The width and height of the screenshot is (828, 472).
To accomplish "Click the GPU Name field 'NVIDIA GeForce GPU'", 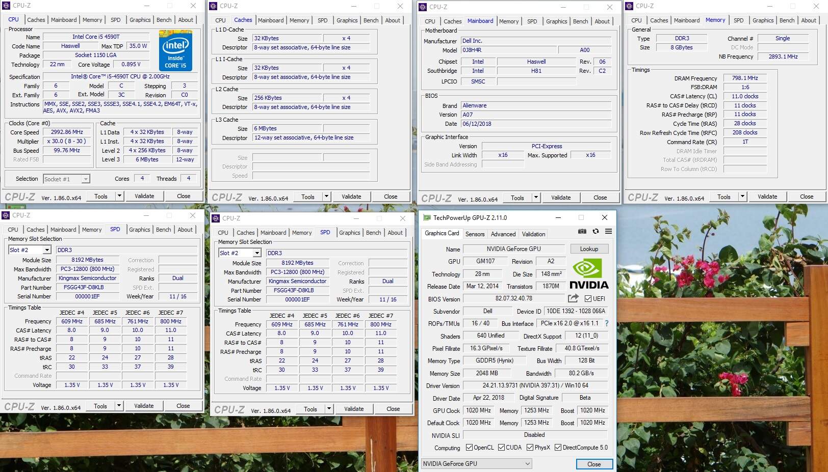I will [513, 249].
